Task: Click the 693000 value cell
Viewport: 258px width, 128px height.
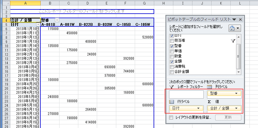Action: point(107,67)
